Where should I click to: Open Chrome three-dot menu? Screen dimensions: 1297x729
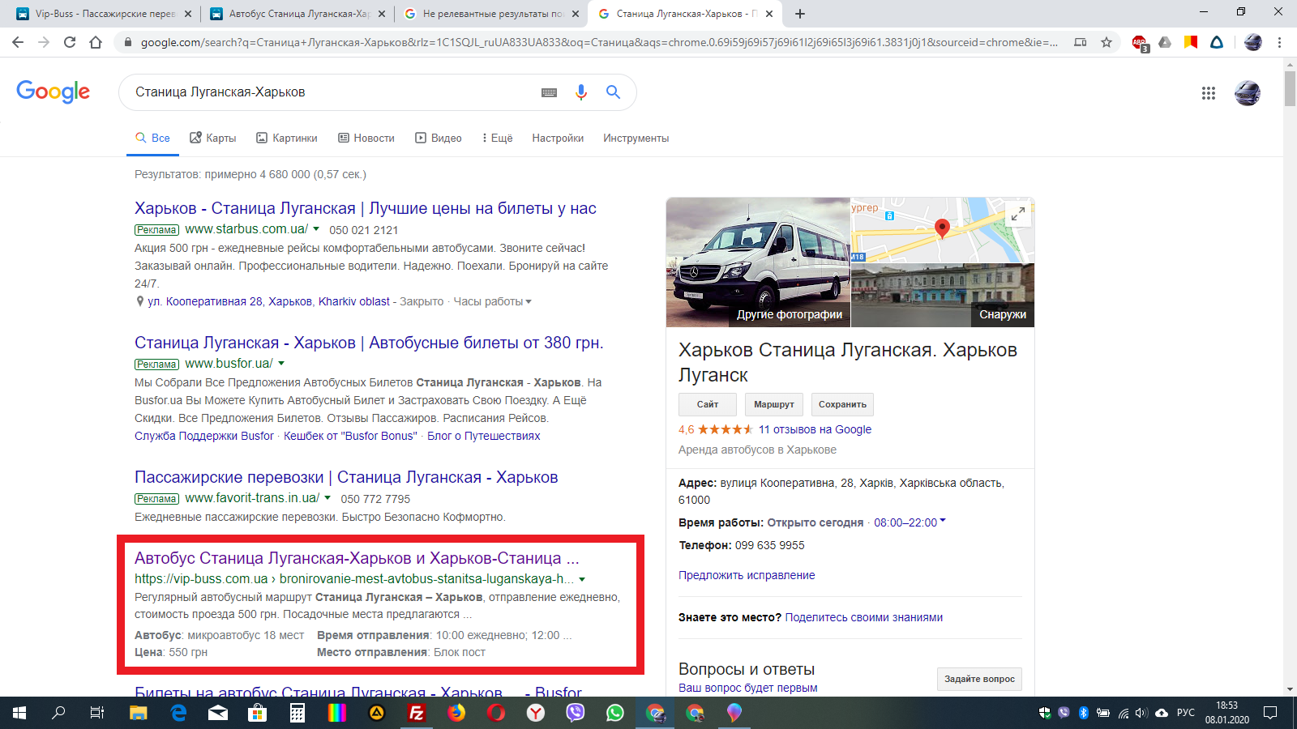tap(1279, 42)
